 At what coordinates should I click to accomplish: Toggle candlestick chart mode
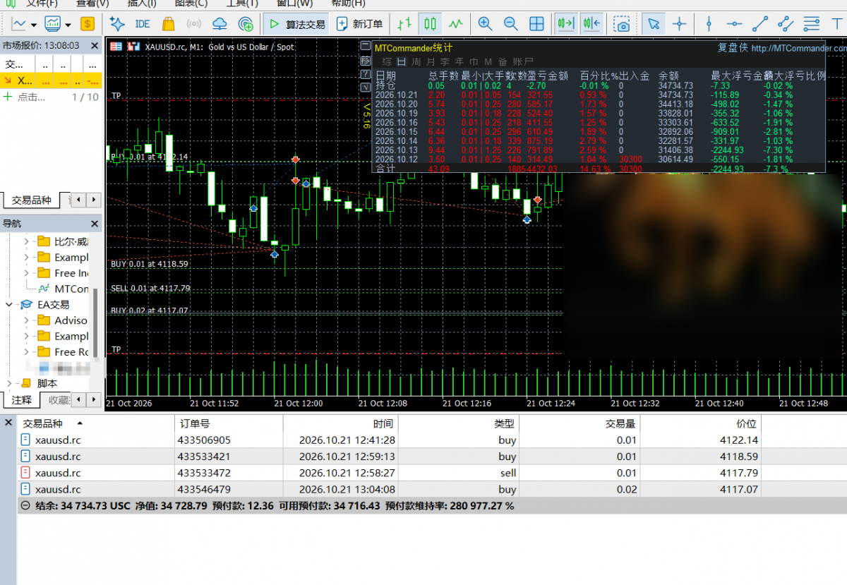[x=430, y=24]
